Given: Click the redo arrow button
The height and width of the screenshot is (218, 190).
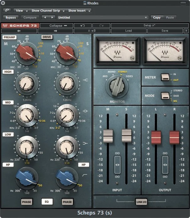Looking at the screenshot, I should pos(101,26).
